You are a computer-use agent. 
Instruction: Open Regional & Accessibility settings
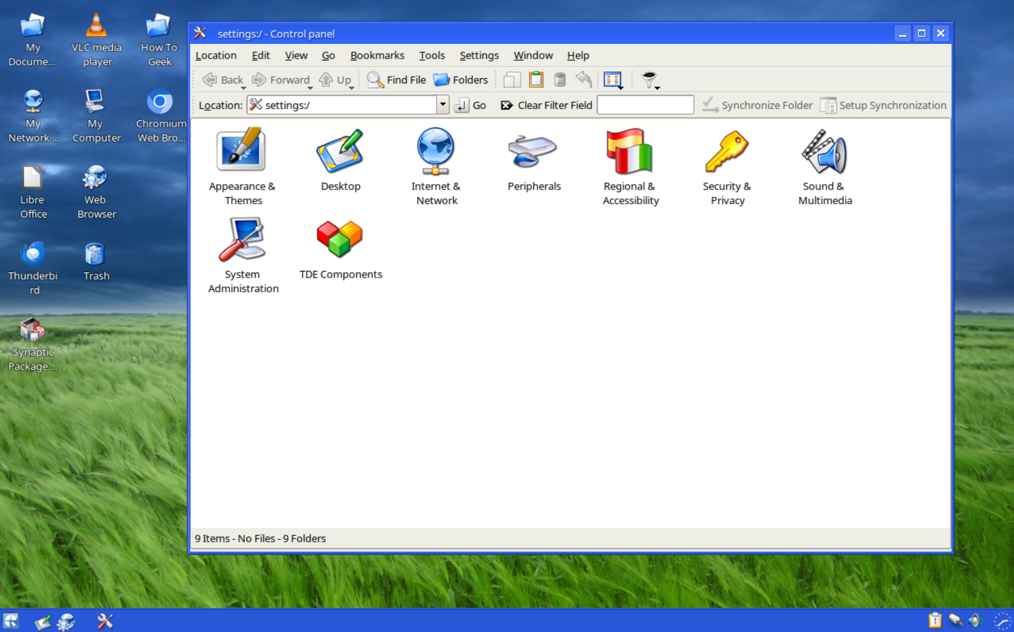pos(630,167)
